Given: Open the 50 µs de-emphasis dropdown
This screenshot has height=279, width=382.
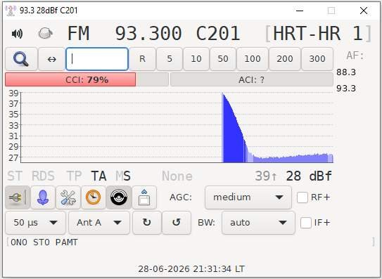Looking at the screenshot, I should click(35, 223).
